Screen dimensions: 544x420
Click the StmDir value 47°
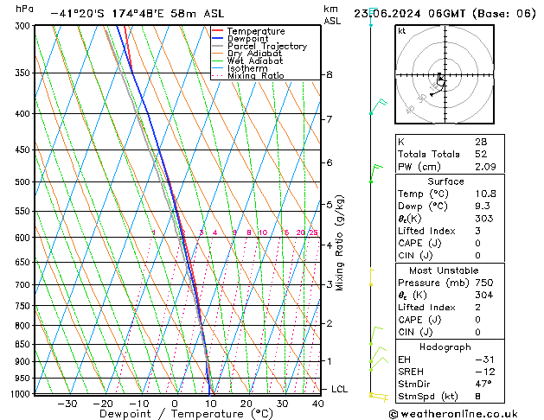pyautogui.click(x=483, y=385)
